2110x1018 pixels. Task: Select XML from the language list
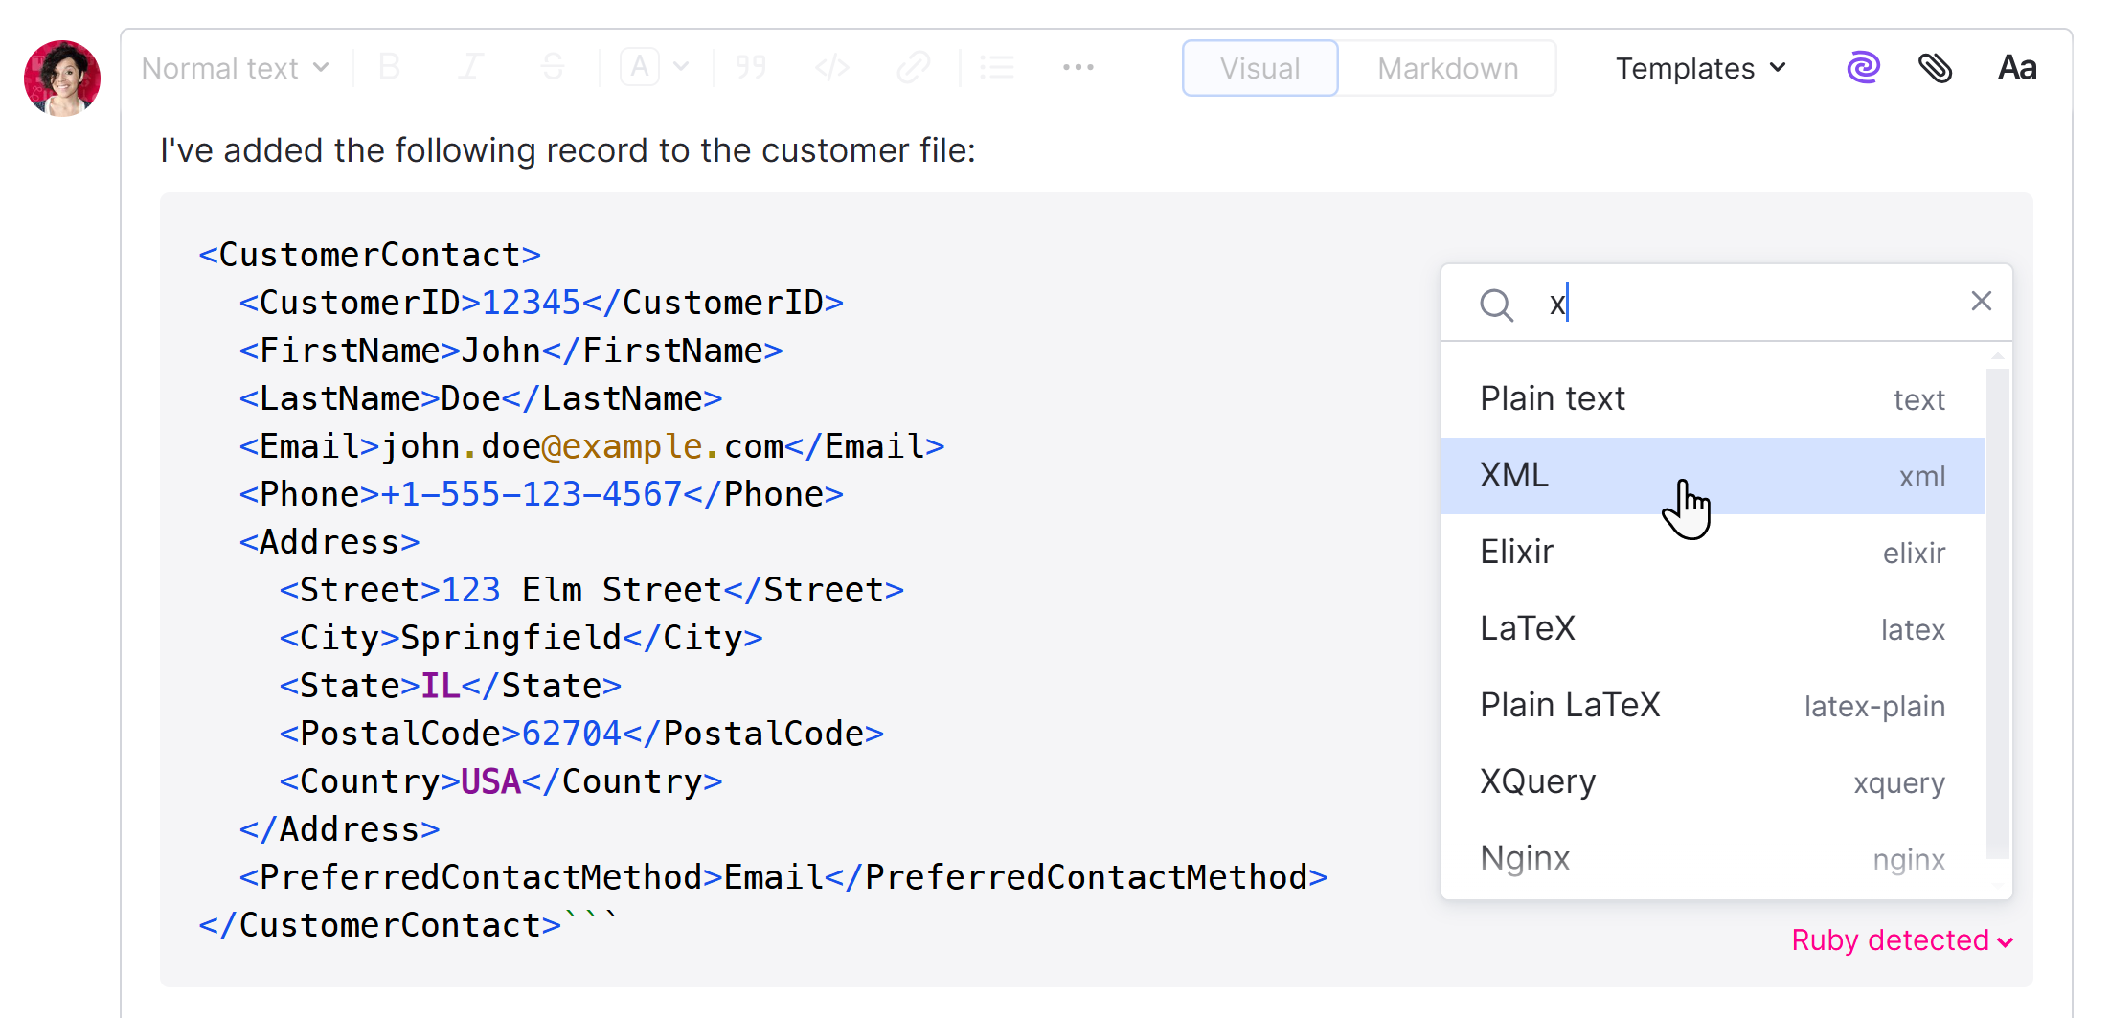(1628, 474)
